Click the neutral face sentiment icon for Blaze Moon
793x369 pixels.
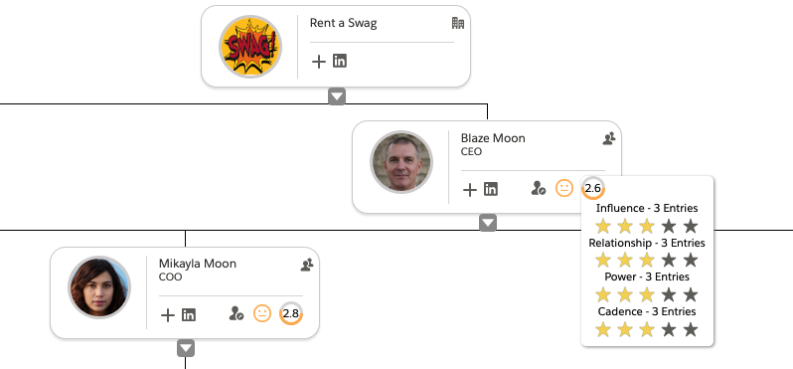click(x=563, y=188)
